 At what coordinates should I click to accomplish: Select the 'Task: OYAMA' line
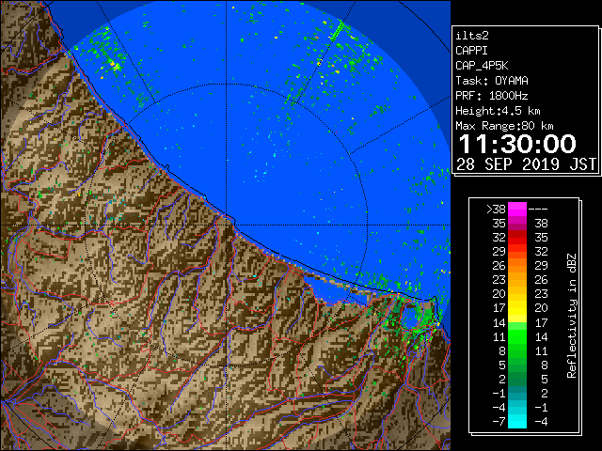coord(492,81)
